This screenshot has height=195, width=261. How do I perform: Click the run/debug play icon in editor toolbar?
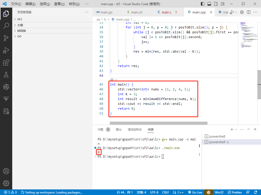pyautogui.click(x=232, y=12)
